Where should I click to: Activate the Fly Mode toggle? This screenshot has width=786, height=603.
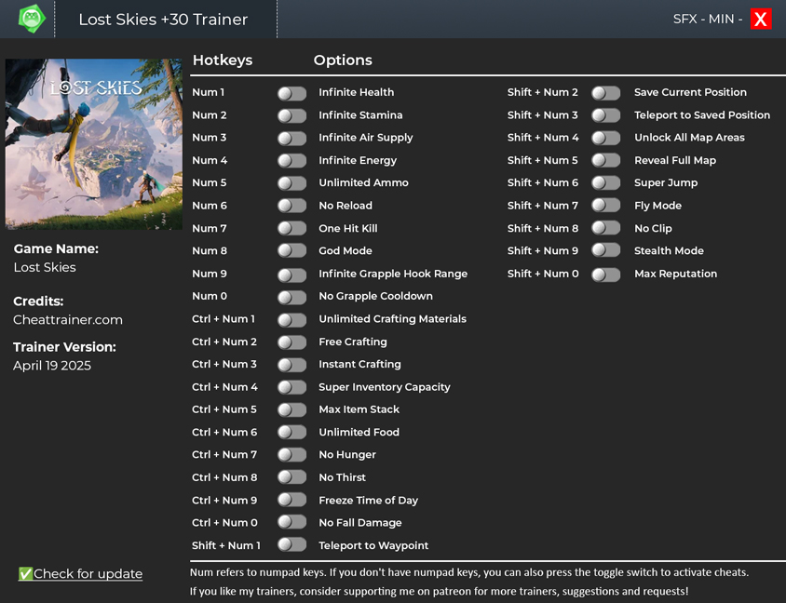(605, 206)
